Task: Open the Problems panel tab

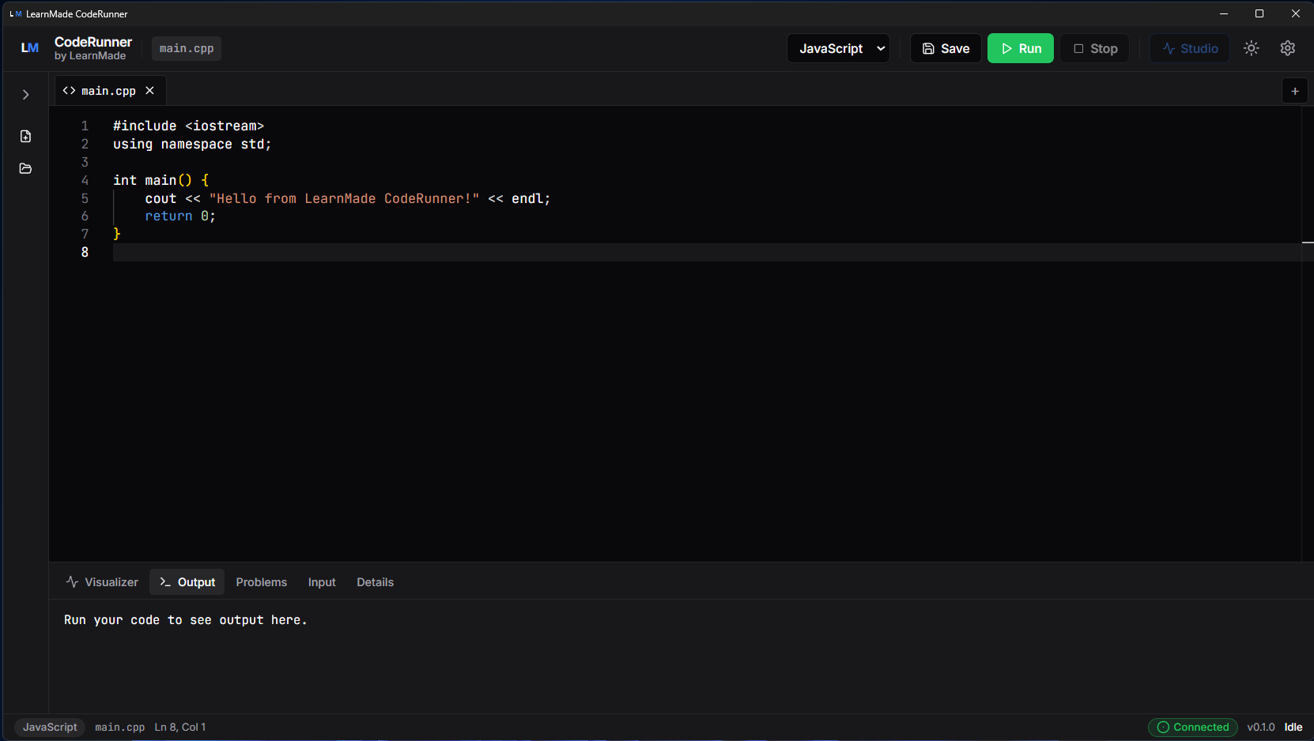Action: 262,582
